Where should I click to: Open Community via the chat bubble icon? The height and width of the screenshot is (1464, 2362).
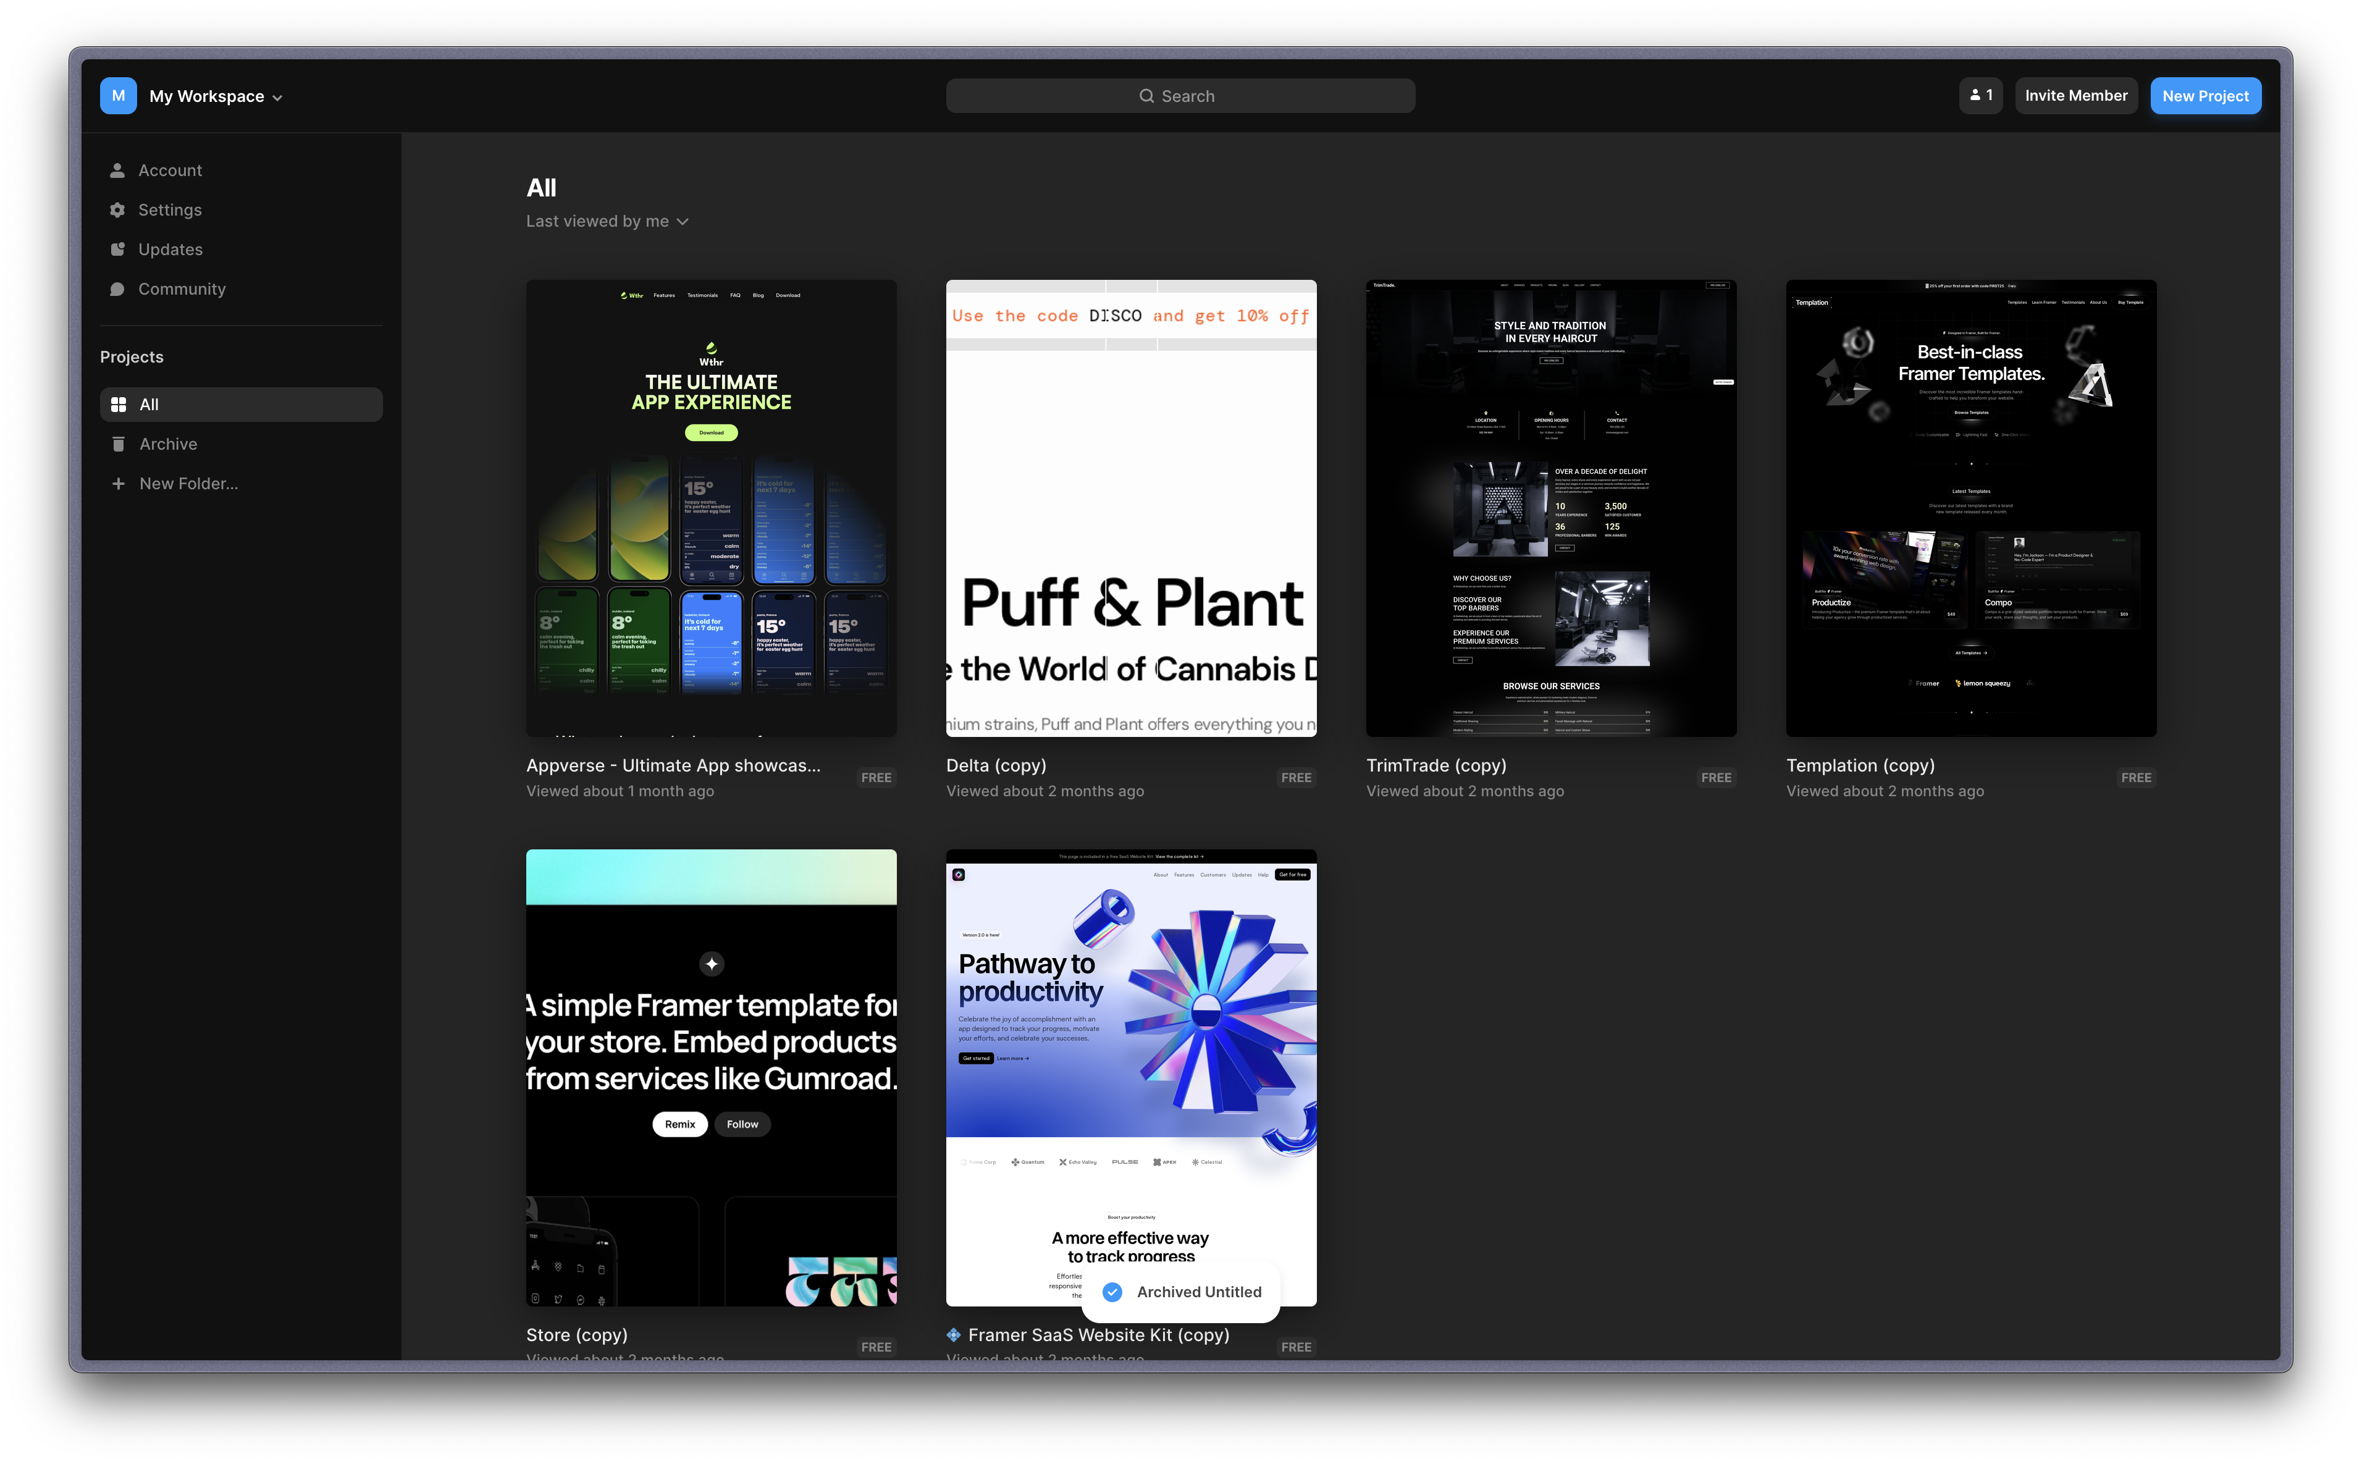[118, 288]
